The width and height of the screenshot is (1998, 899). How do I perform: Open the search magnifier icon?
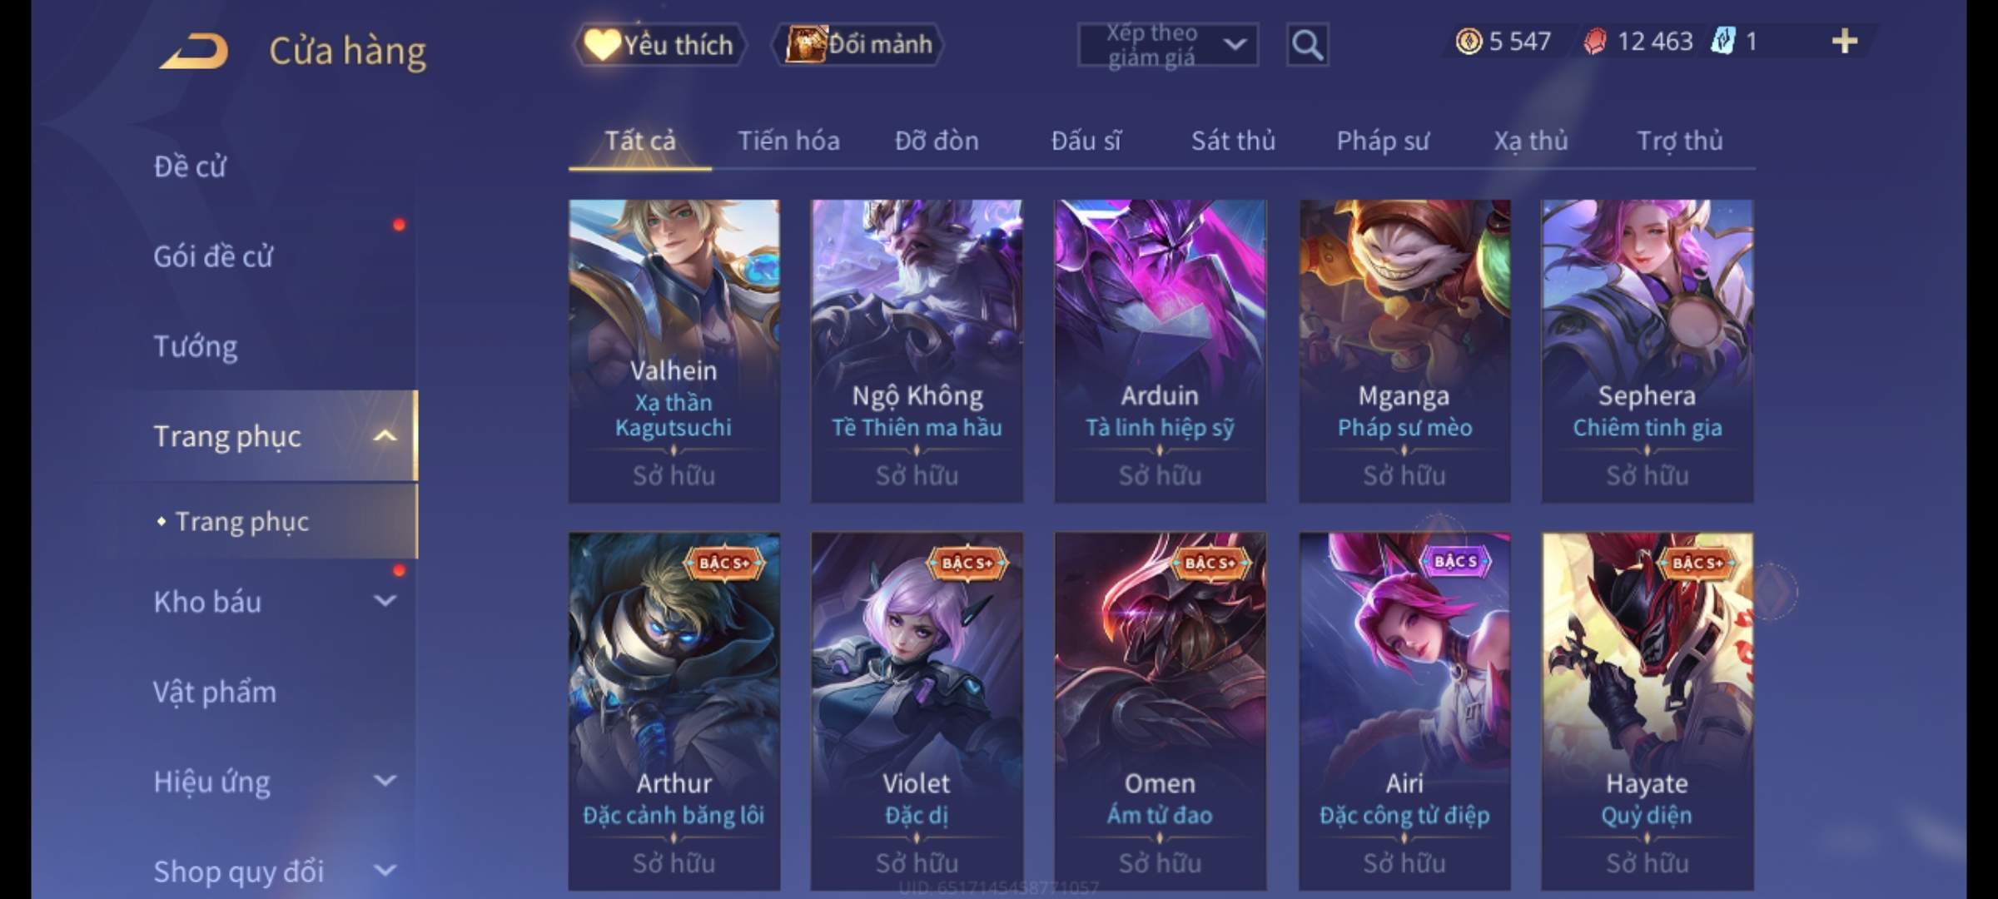[1307, 44]
